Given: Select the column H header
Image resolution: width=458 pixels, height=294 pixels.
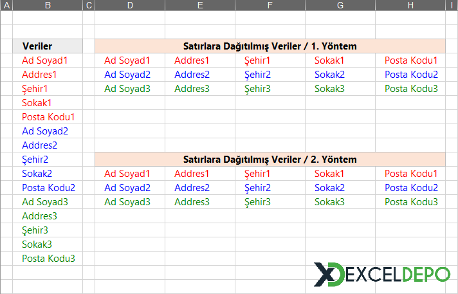Looking at the screenshot, I should point(410,5).
